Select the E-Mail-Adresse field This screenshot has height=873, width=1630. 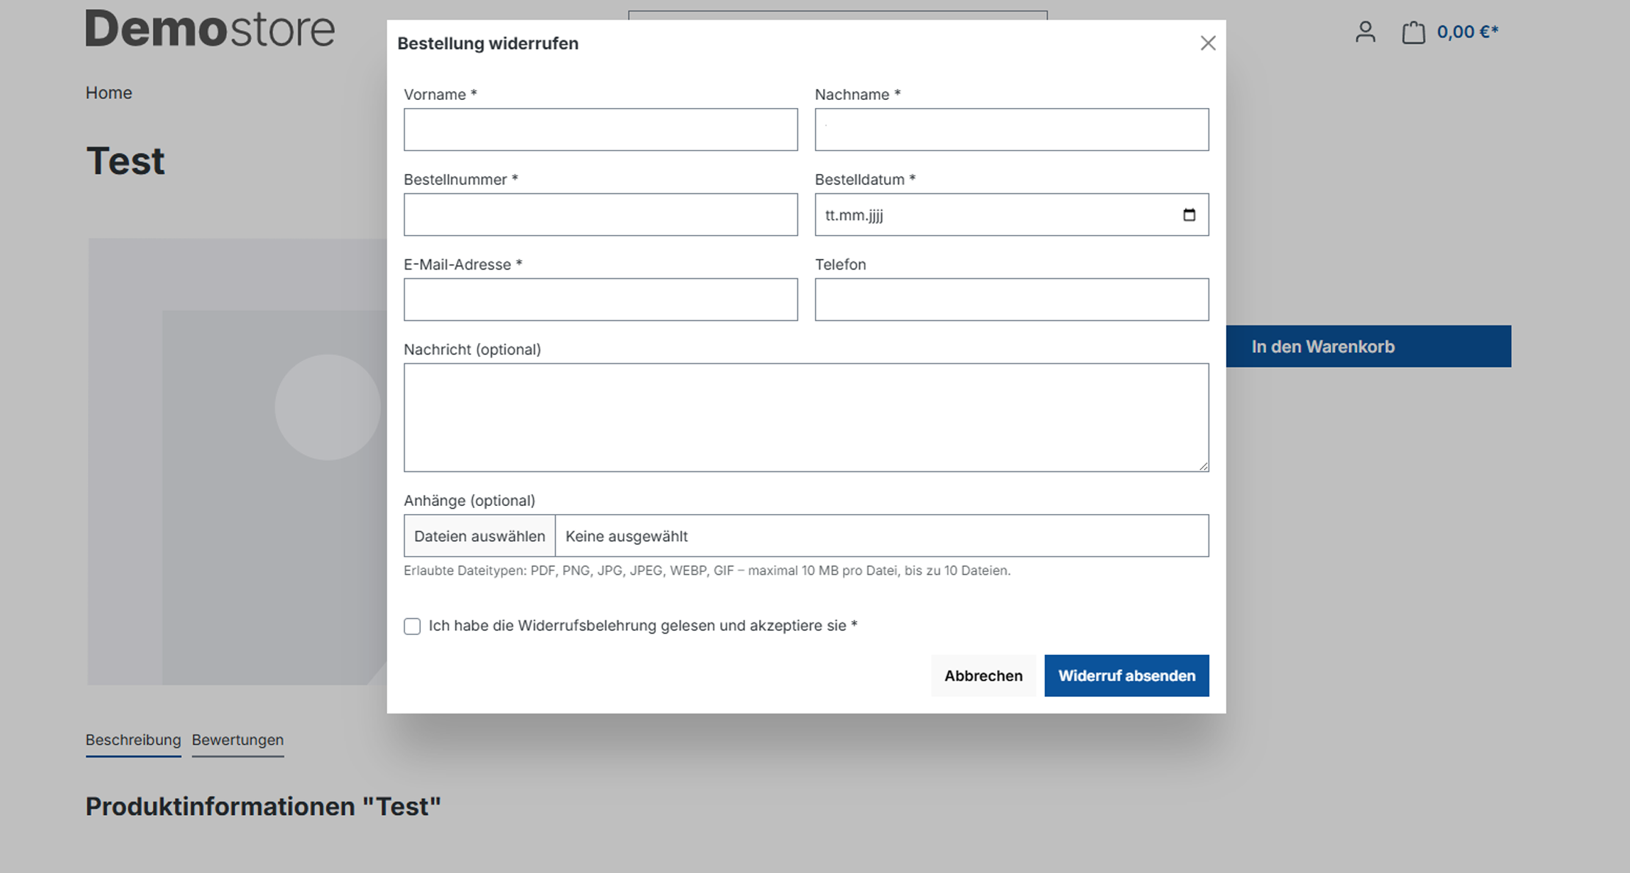pos(601,300)
